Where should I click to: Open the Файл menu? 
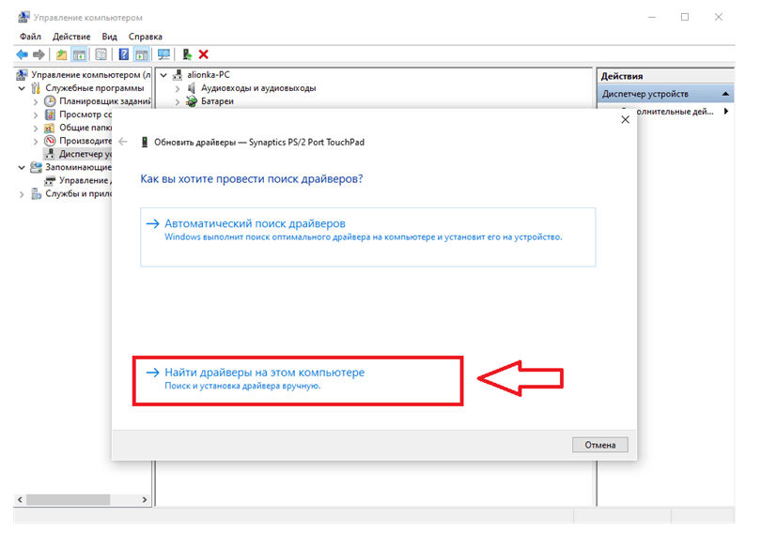30,37
